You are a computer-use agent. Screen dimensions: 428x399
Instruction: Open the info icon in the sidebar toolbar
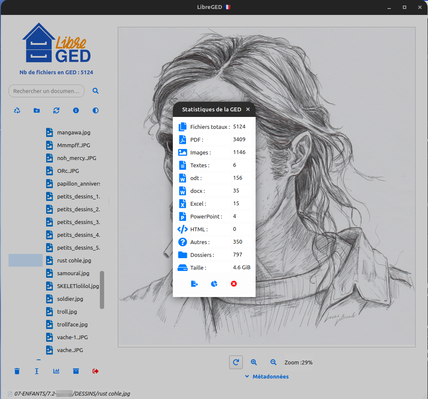tap(76, 111)
